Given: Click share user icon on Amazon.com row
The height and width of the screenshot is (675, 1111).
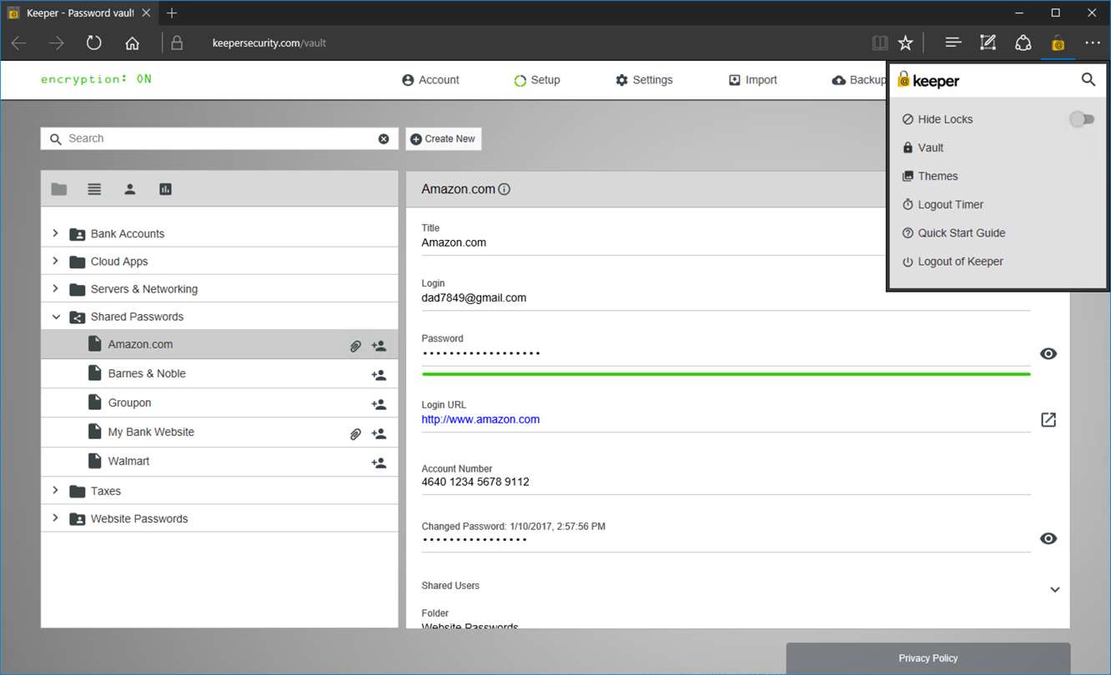Looking at the screenshot, I should (379, 345).
